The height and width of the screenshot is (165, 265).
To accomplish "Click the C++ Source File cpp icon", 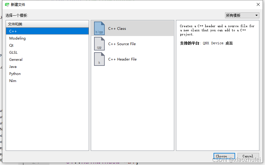I will (x=99, y=44).
